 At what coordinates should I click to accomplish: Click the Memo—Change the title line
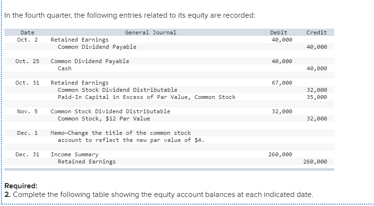(121, 133)
